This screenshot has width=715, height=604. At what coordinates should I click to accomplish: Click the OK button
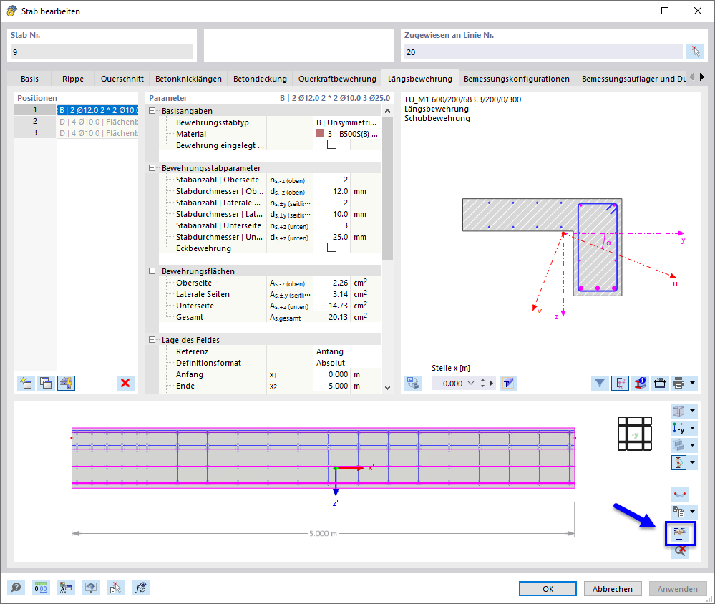548,588
